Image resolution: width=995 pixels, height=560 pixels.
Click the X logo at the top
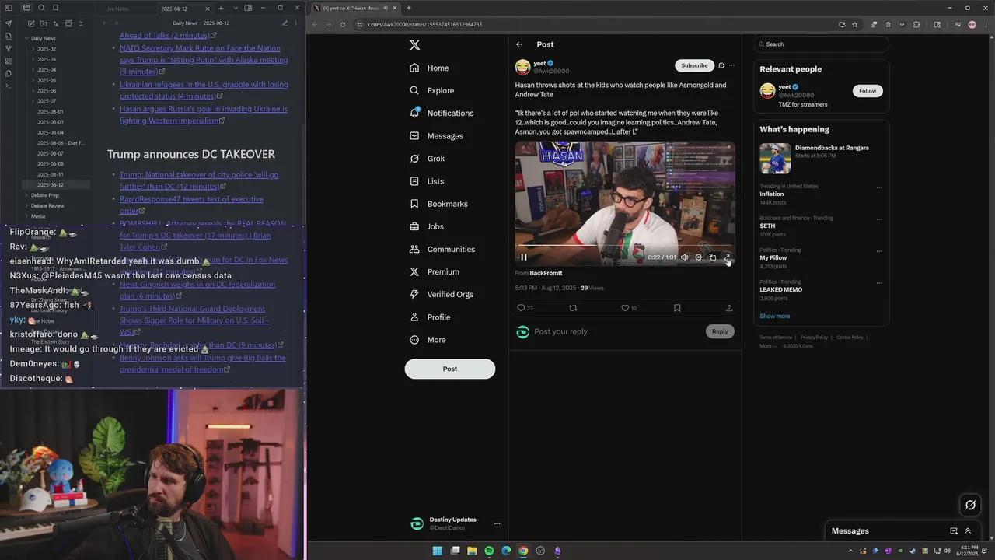click(x=415, y=45)
